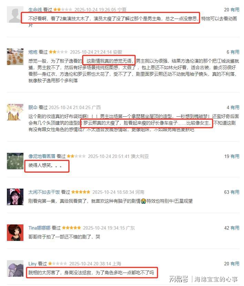Mark 炮炮 review as 有用
Image resolution: width=244 pixels, height=286 pixels.
point(235,52)
